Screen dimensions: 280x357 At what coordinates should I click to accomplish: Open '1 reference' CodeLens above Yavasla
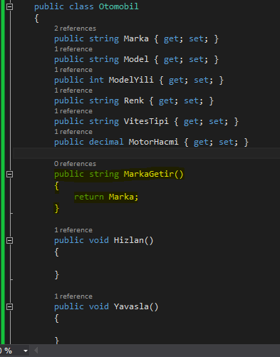click(73, 296)
